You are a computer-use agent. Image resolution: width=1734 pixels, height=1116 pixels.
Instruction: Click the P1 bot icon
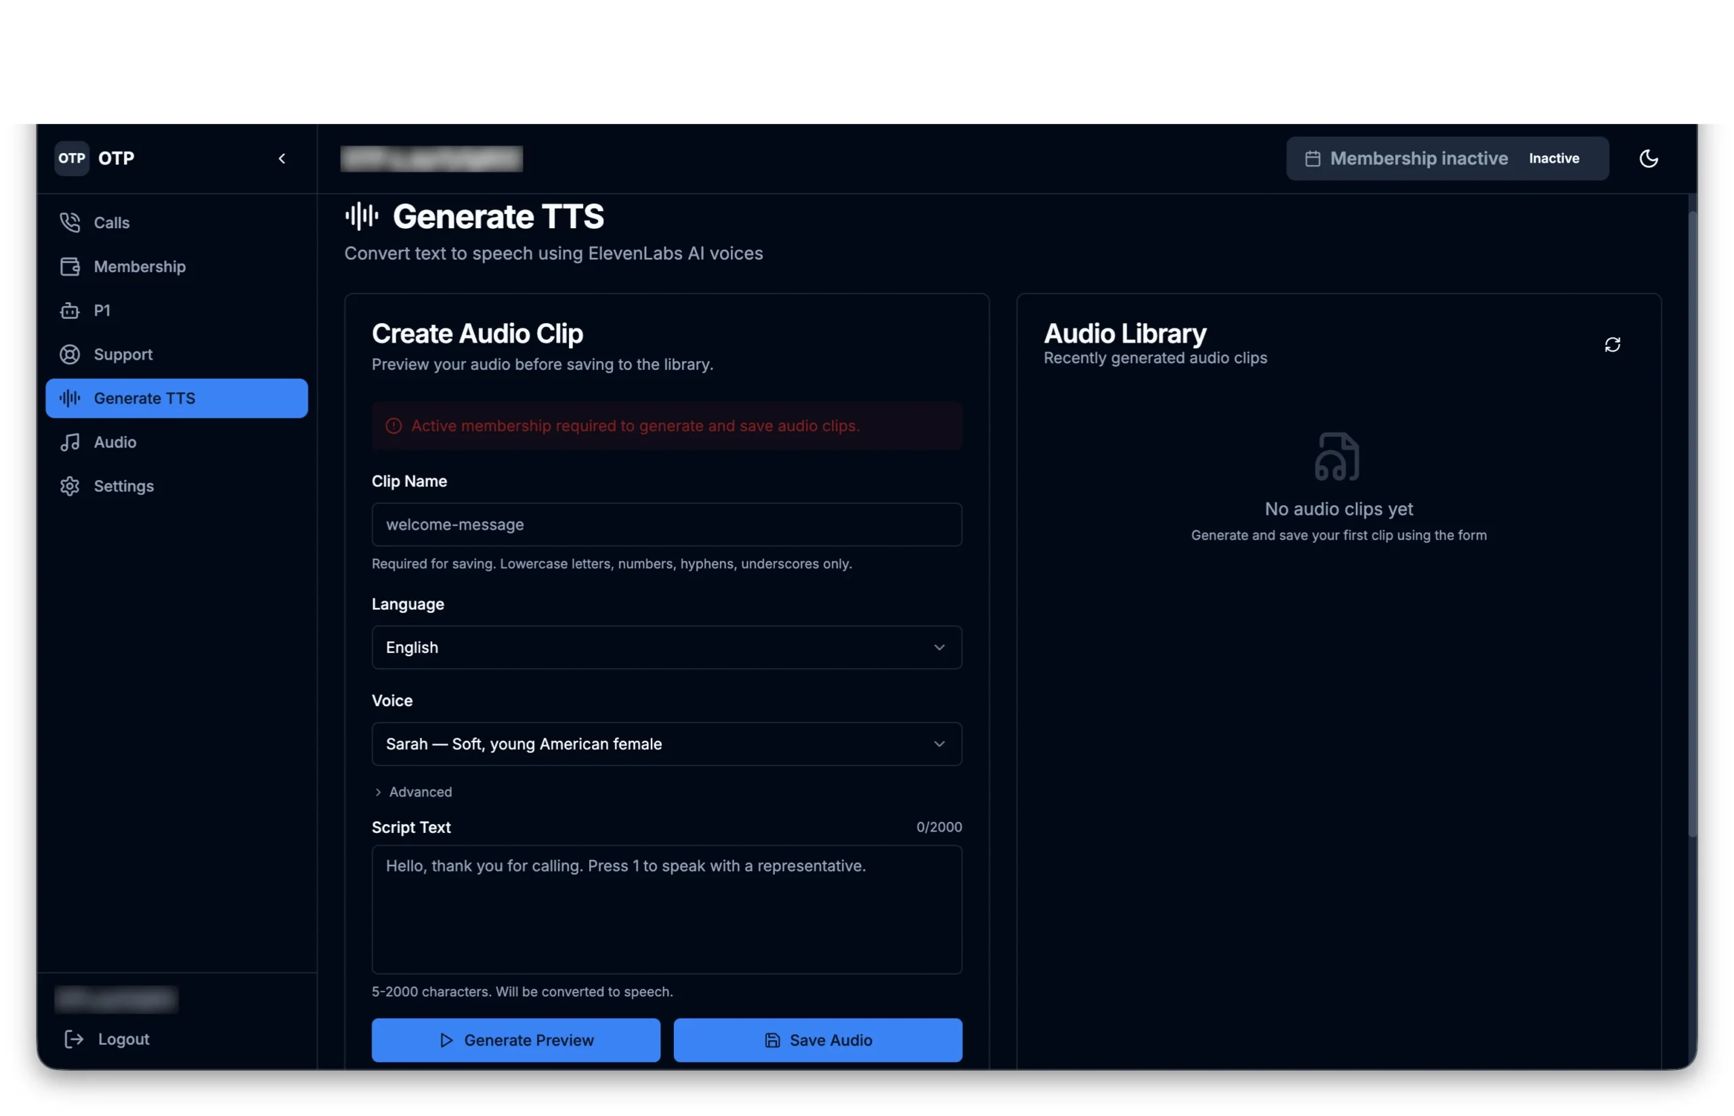pos(70,310)
